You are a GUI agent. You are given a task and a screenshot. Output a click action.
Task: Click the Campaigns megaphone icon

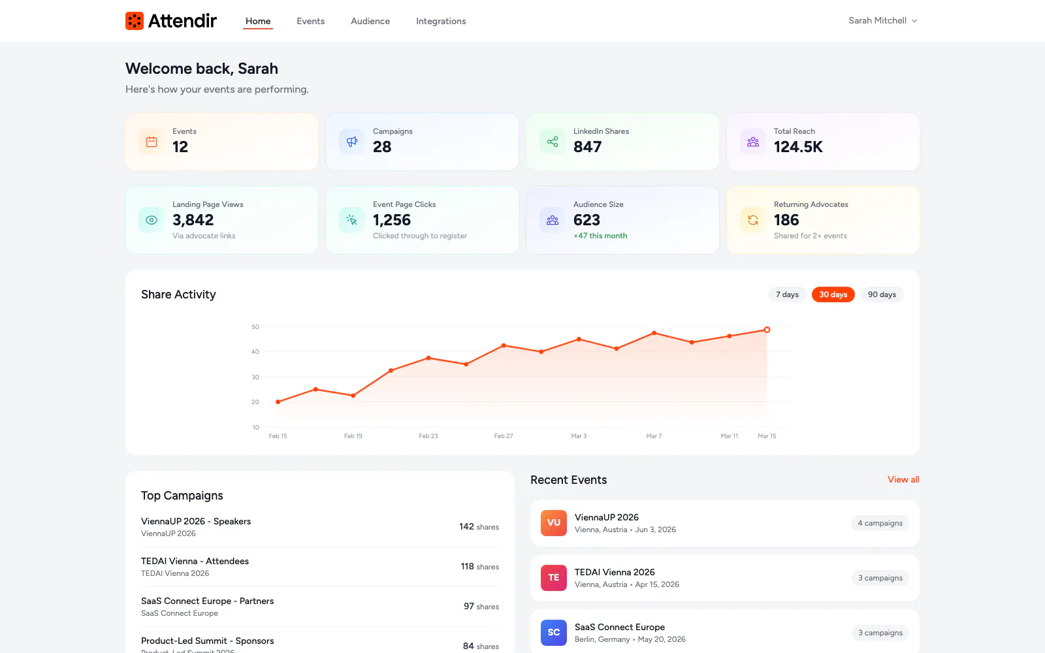[352, 142]
